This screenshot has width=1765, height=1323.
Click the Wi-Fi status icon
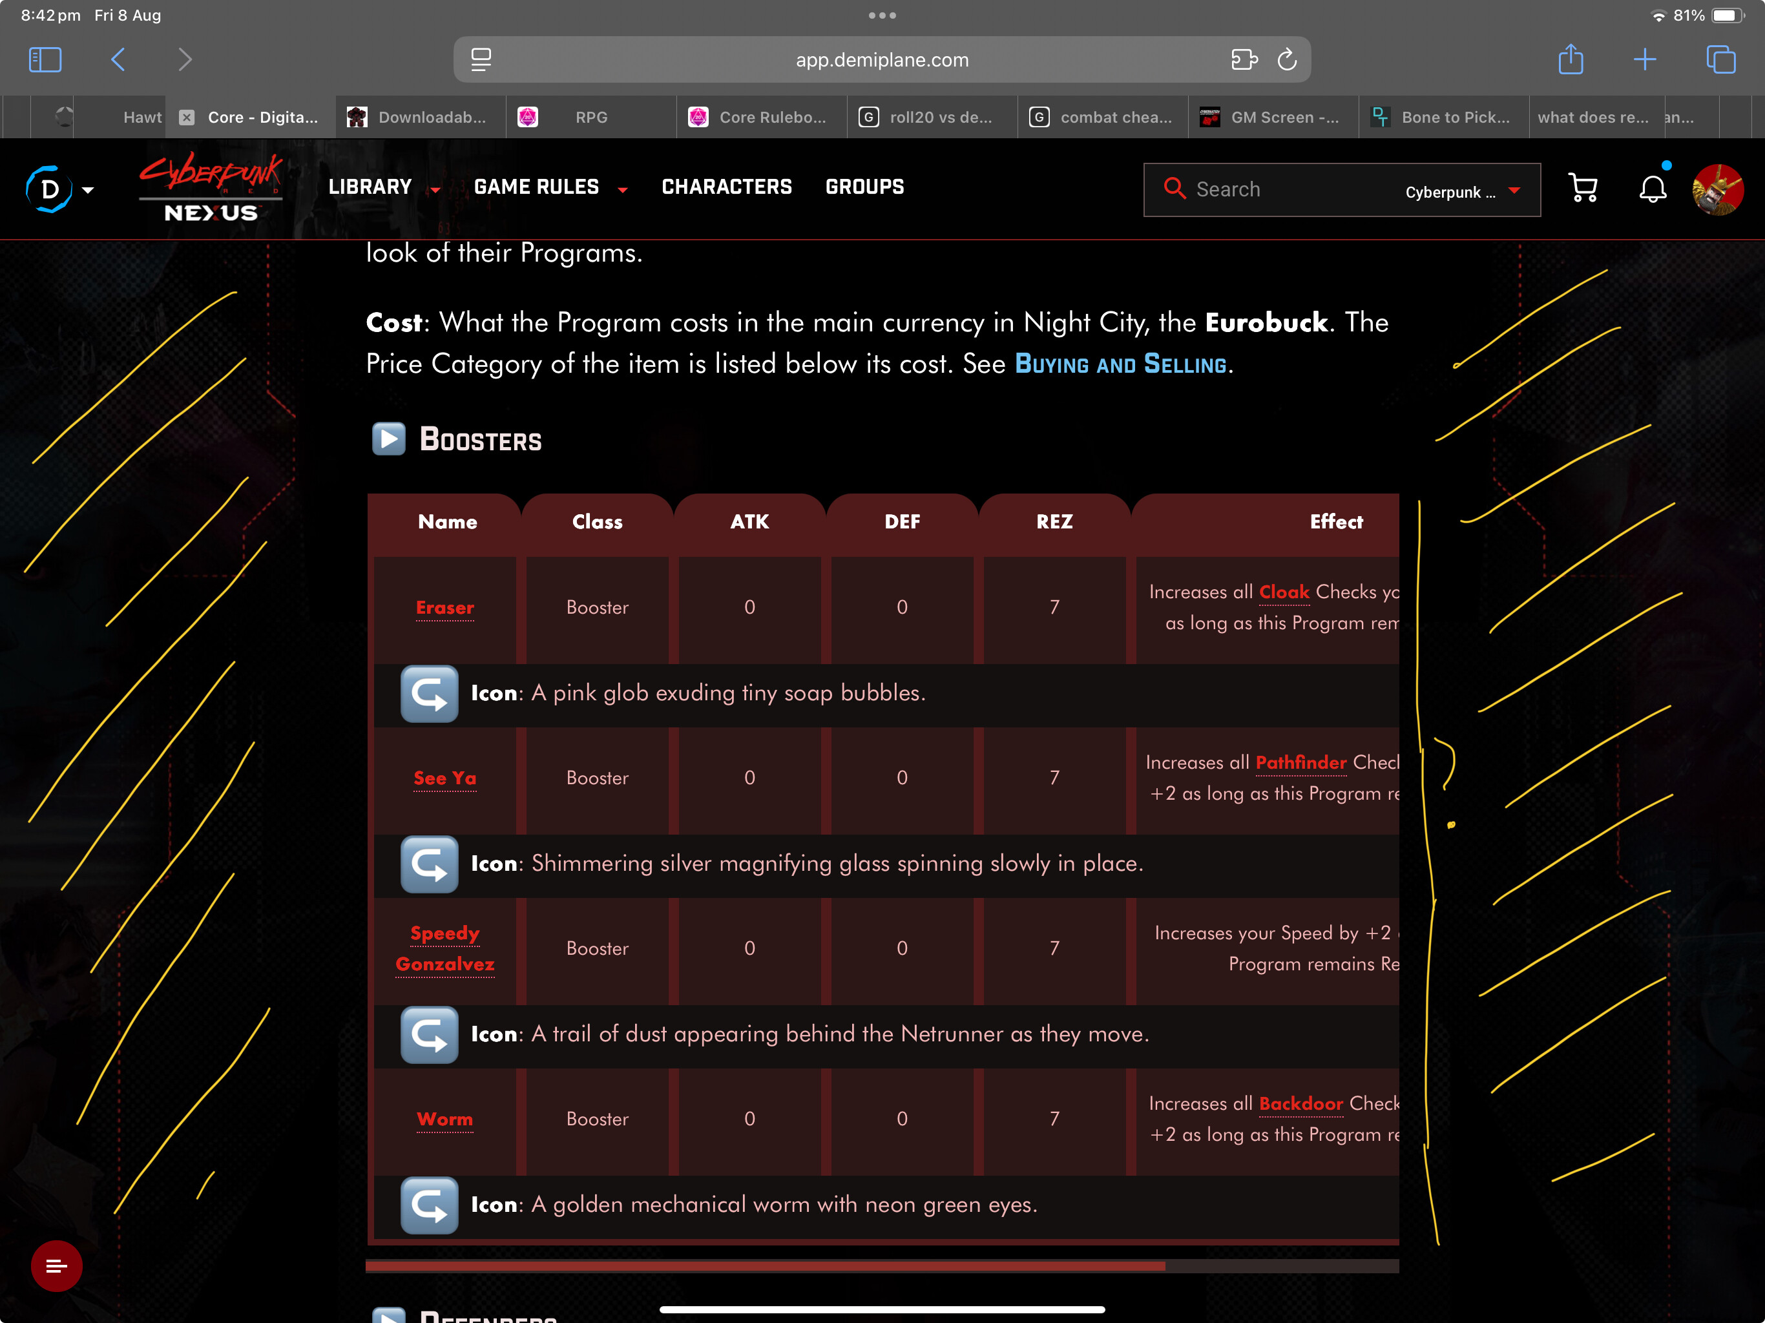click(x=1658, y=15)
